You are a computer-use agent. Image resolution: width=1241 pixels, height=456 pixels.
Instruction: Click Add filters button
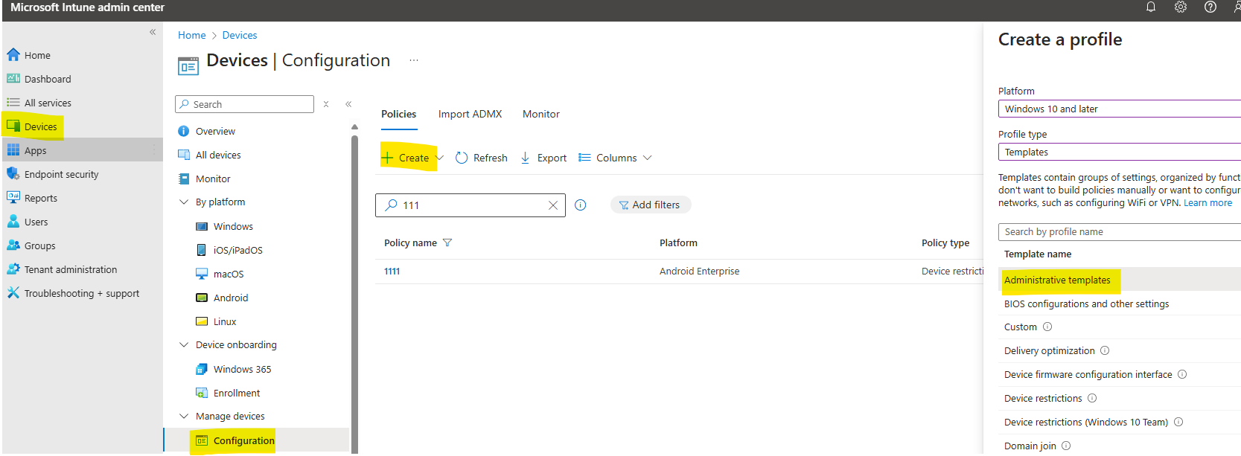click(x=650, y=205)
